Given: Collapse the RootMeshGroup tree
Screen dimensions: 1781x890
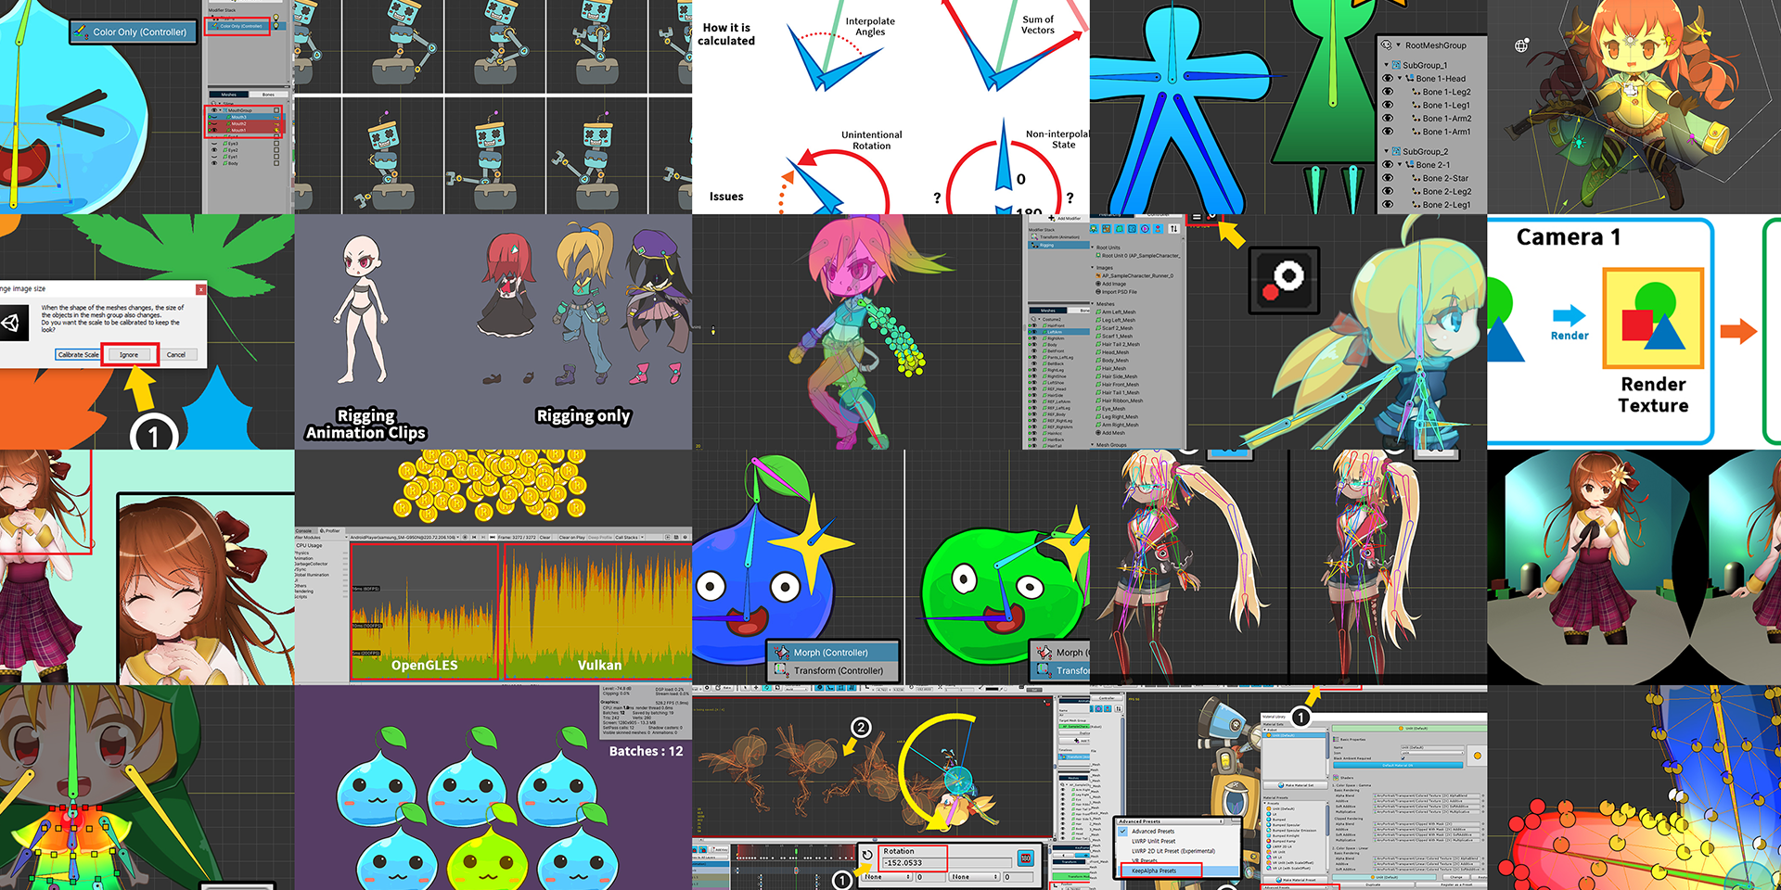Looking at the screenshot, I should [x=1399, y=44].
